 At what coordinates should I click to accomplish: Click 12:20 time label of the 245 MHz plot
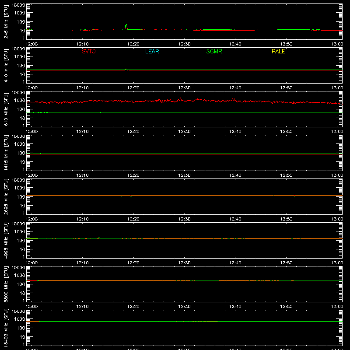point(133,44)
